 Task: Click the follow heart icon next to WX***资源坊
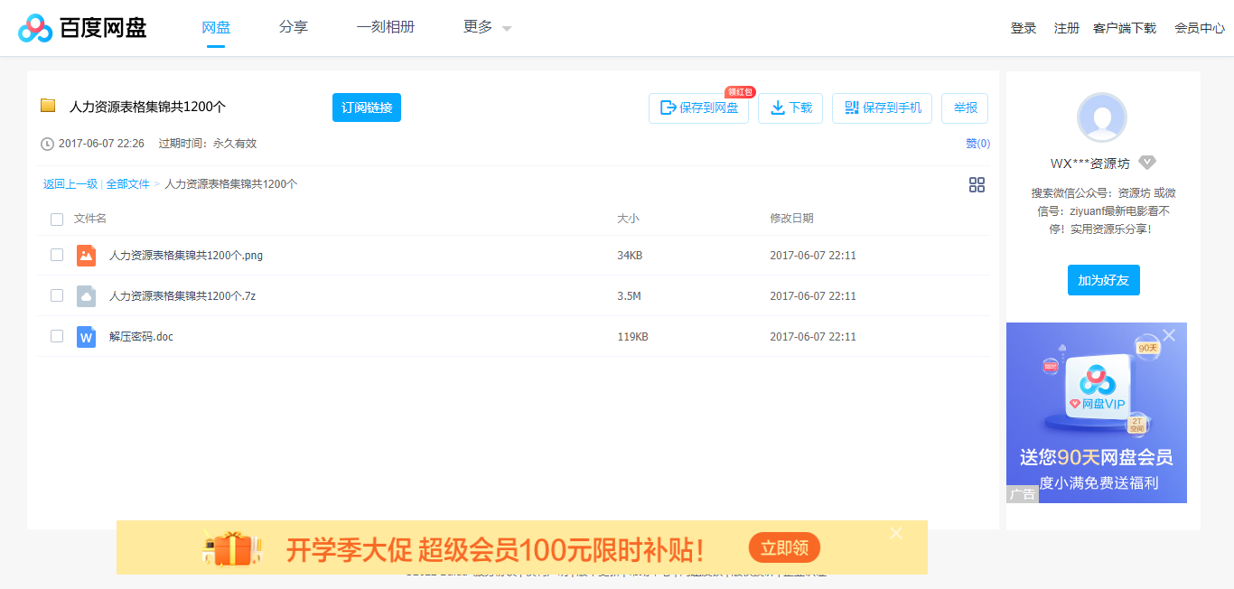pyautogui.click(x=1147, y=163)
